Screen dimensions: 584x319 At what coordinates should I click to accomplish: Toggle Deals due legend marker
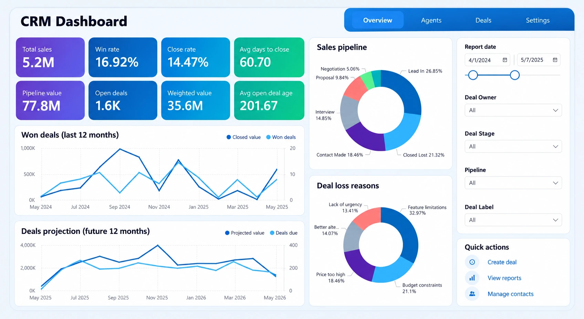click(x=272, y=233)
